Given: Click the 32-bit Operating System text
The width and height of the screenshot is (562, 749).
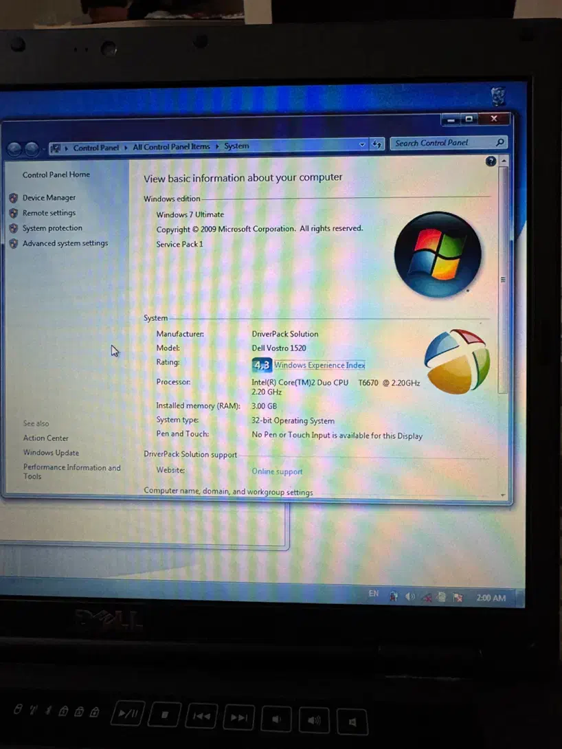Looking at the screenshot, I should coord(293,421).
